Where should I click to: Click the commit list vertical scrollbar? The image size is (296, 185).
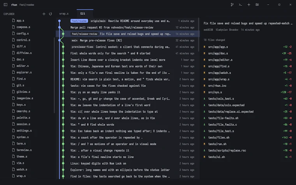coord(199,35)
